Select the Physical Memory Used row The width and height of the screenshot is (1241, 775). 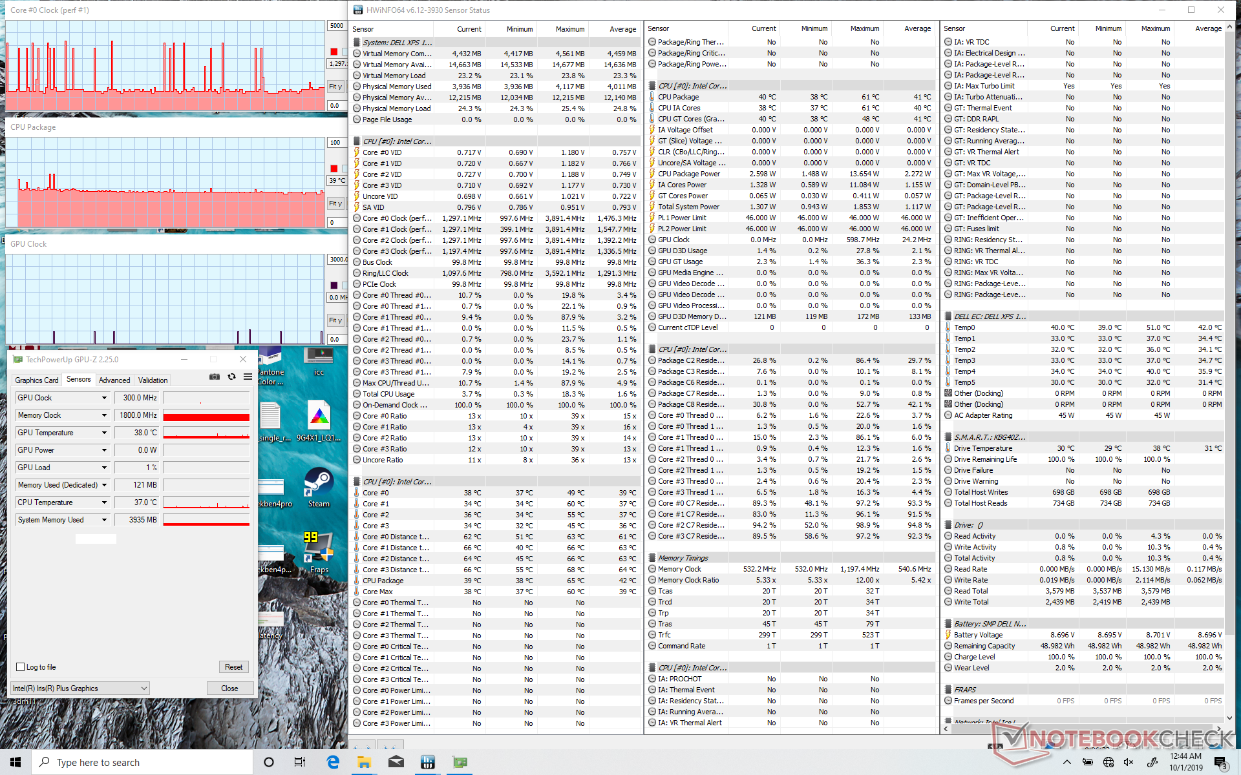496,87
